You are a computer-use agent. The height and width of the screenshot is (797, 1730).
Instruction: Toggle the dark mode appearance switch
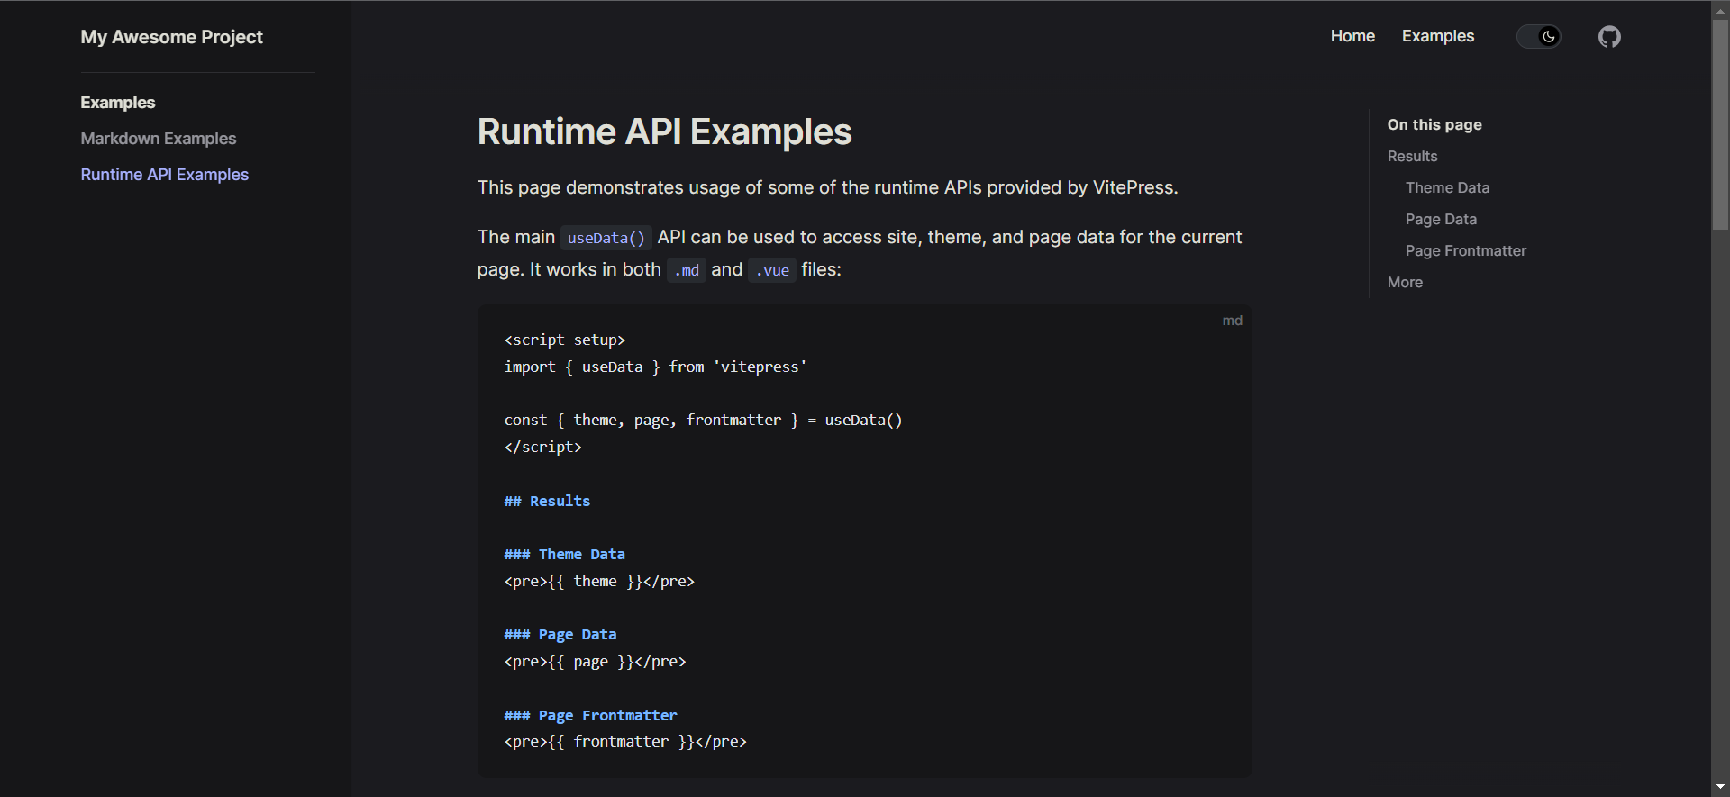(1539, 37)
